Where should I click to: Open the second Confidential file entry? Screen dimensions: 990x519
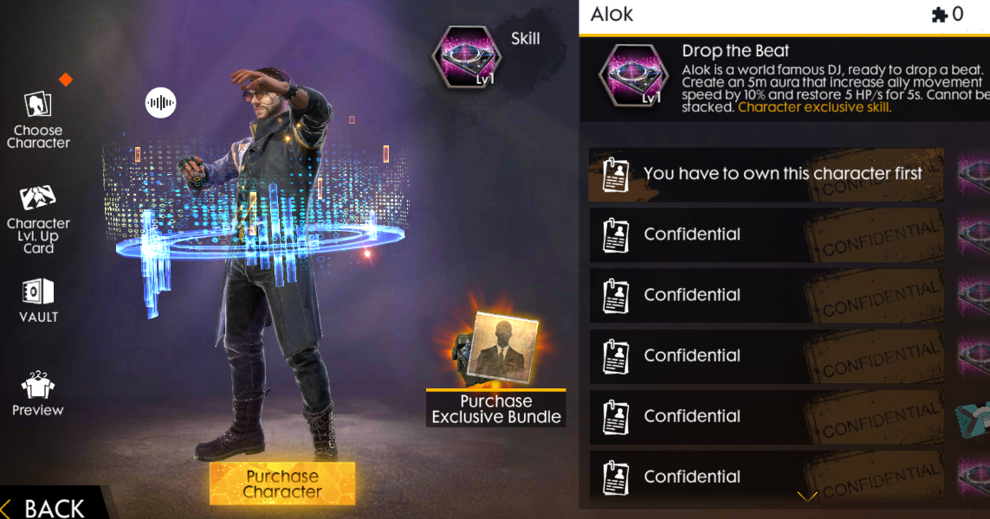pos(767,295)
